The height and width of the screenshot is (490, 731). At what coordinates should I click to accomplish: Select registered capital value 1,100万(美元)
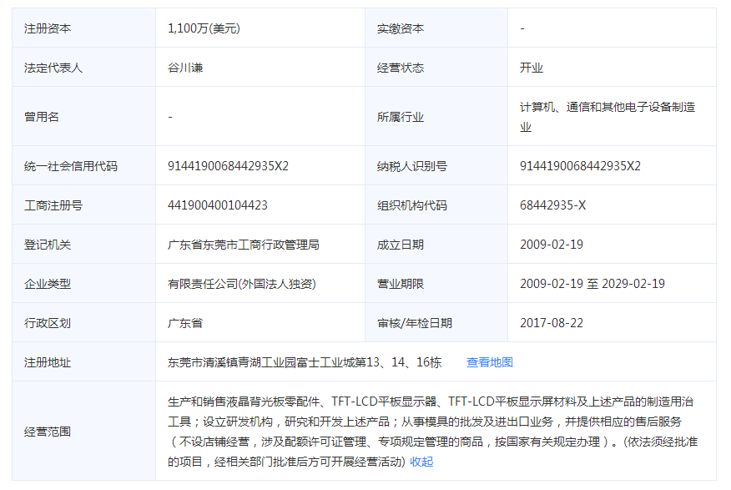[x=204, y=28]
